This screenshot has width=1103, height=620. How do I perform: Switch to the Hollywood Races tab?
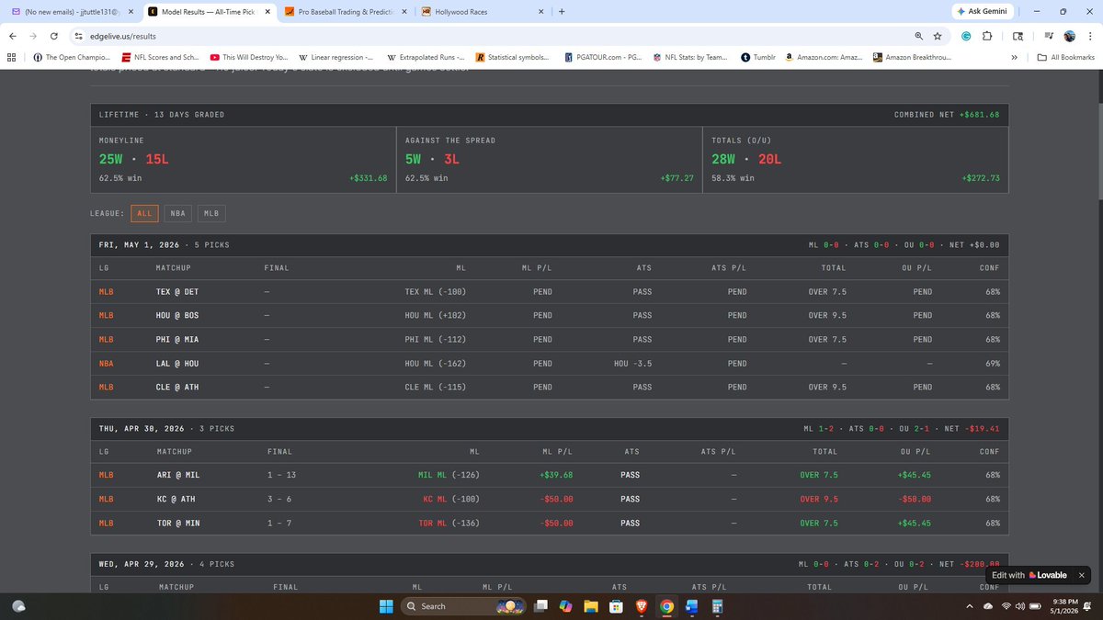pos(481,12)
